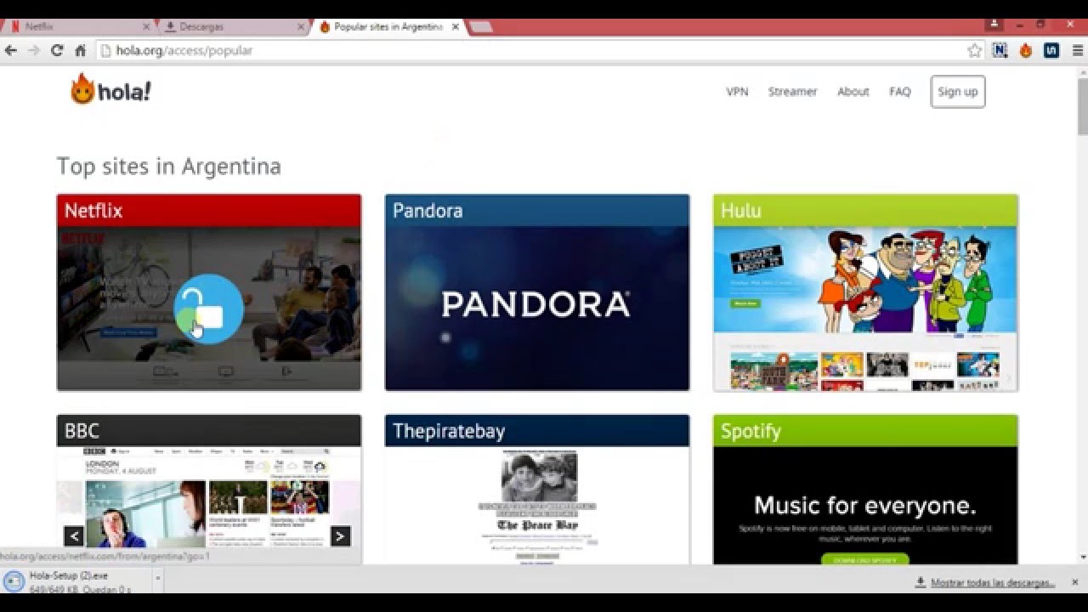Image resolution: width=1088 pixels, height=612 pixels.
Task: Close the Descargas tab
Action: pyautogui.click(x=301, y=27)
